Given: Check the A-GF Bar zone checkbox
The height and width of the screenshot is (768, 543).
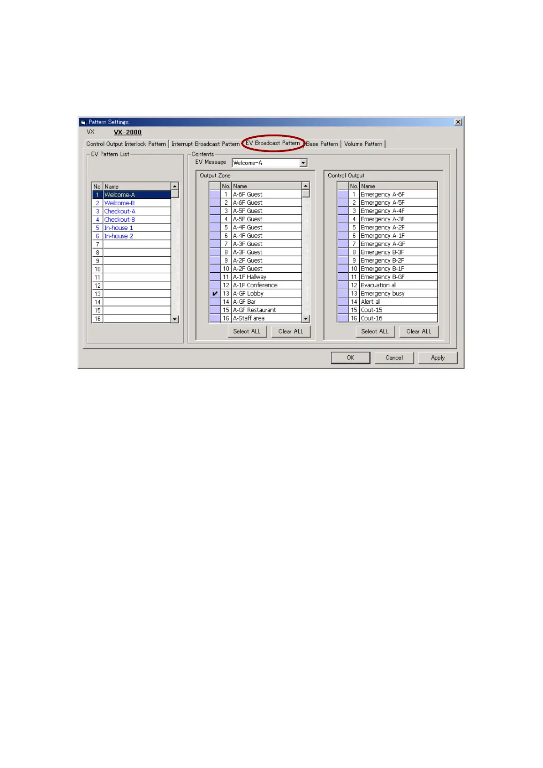Looking at the screenshot, I should coord(215,301).
